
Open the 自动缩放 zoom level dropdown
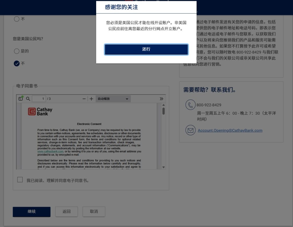pyautogui.click(x=113, y=99)
